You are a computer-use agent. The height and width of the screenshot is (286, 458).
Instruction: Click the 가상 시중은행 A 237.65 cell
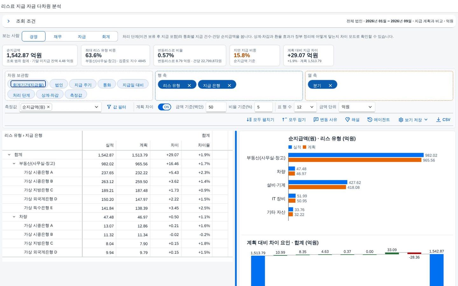coord(99,173)
